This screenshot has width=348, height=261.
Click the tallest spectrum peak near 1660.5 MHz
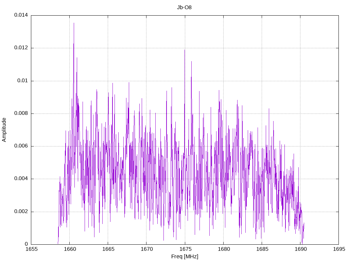[x=74, y=23]
